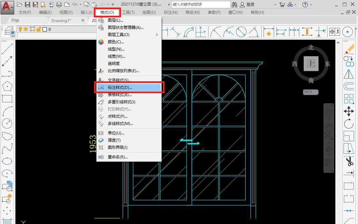Open the Quick Access customize dropdown

click(112, 4)
